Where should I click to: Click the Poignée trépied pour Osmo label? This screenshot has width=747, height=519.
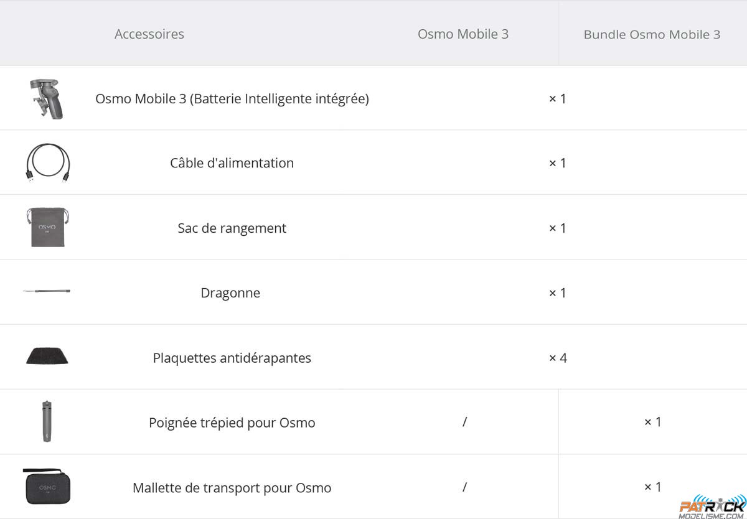232,423
